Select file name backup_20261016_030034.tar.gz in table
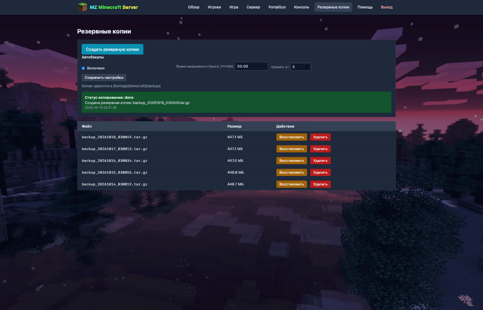Screen dimensions: 483x310 pos(114,160)
